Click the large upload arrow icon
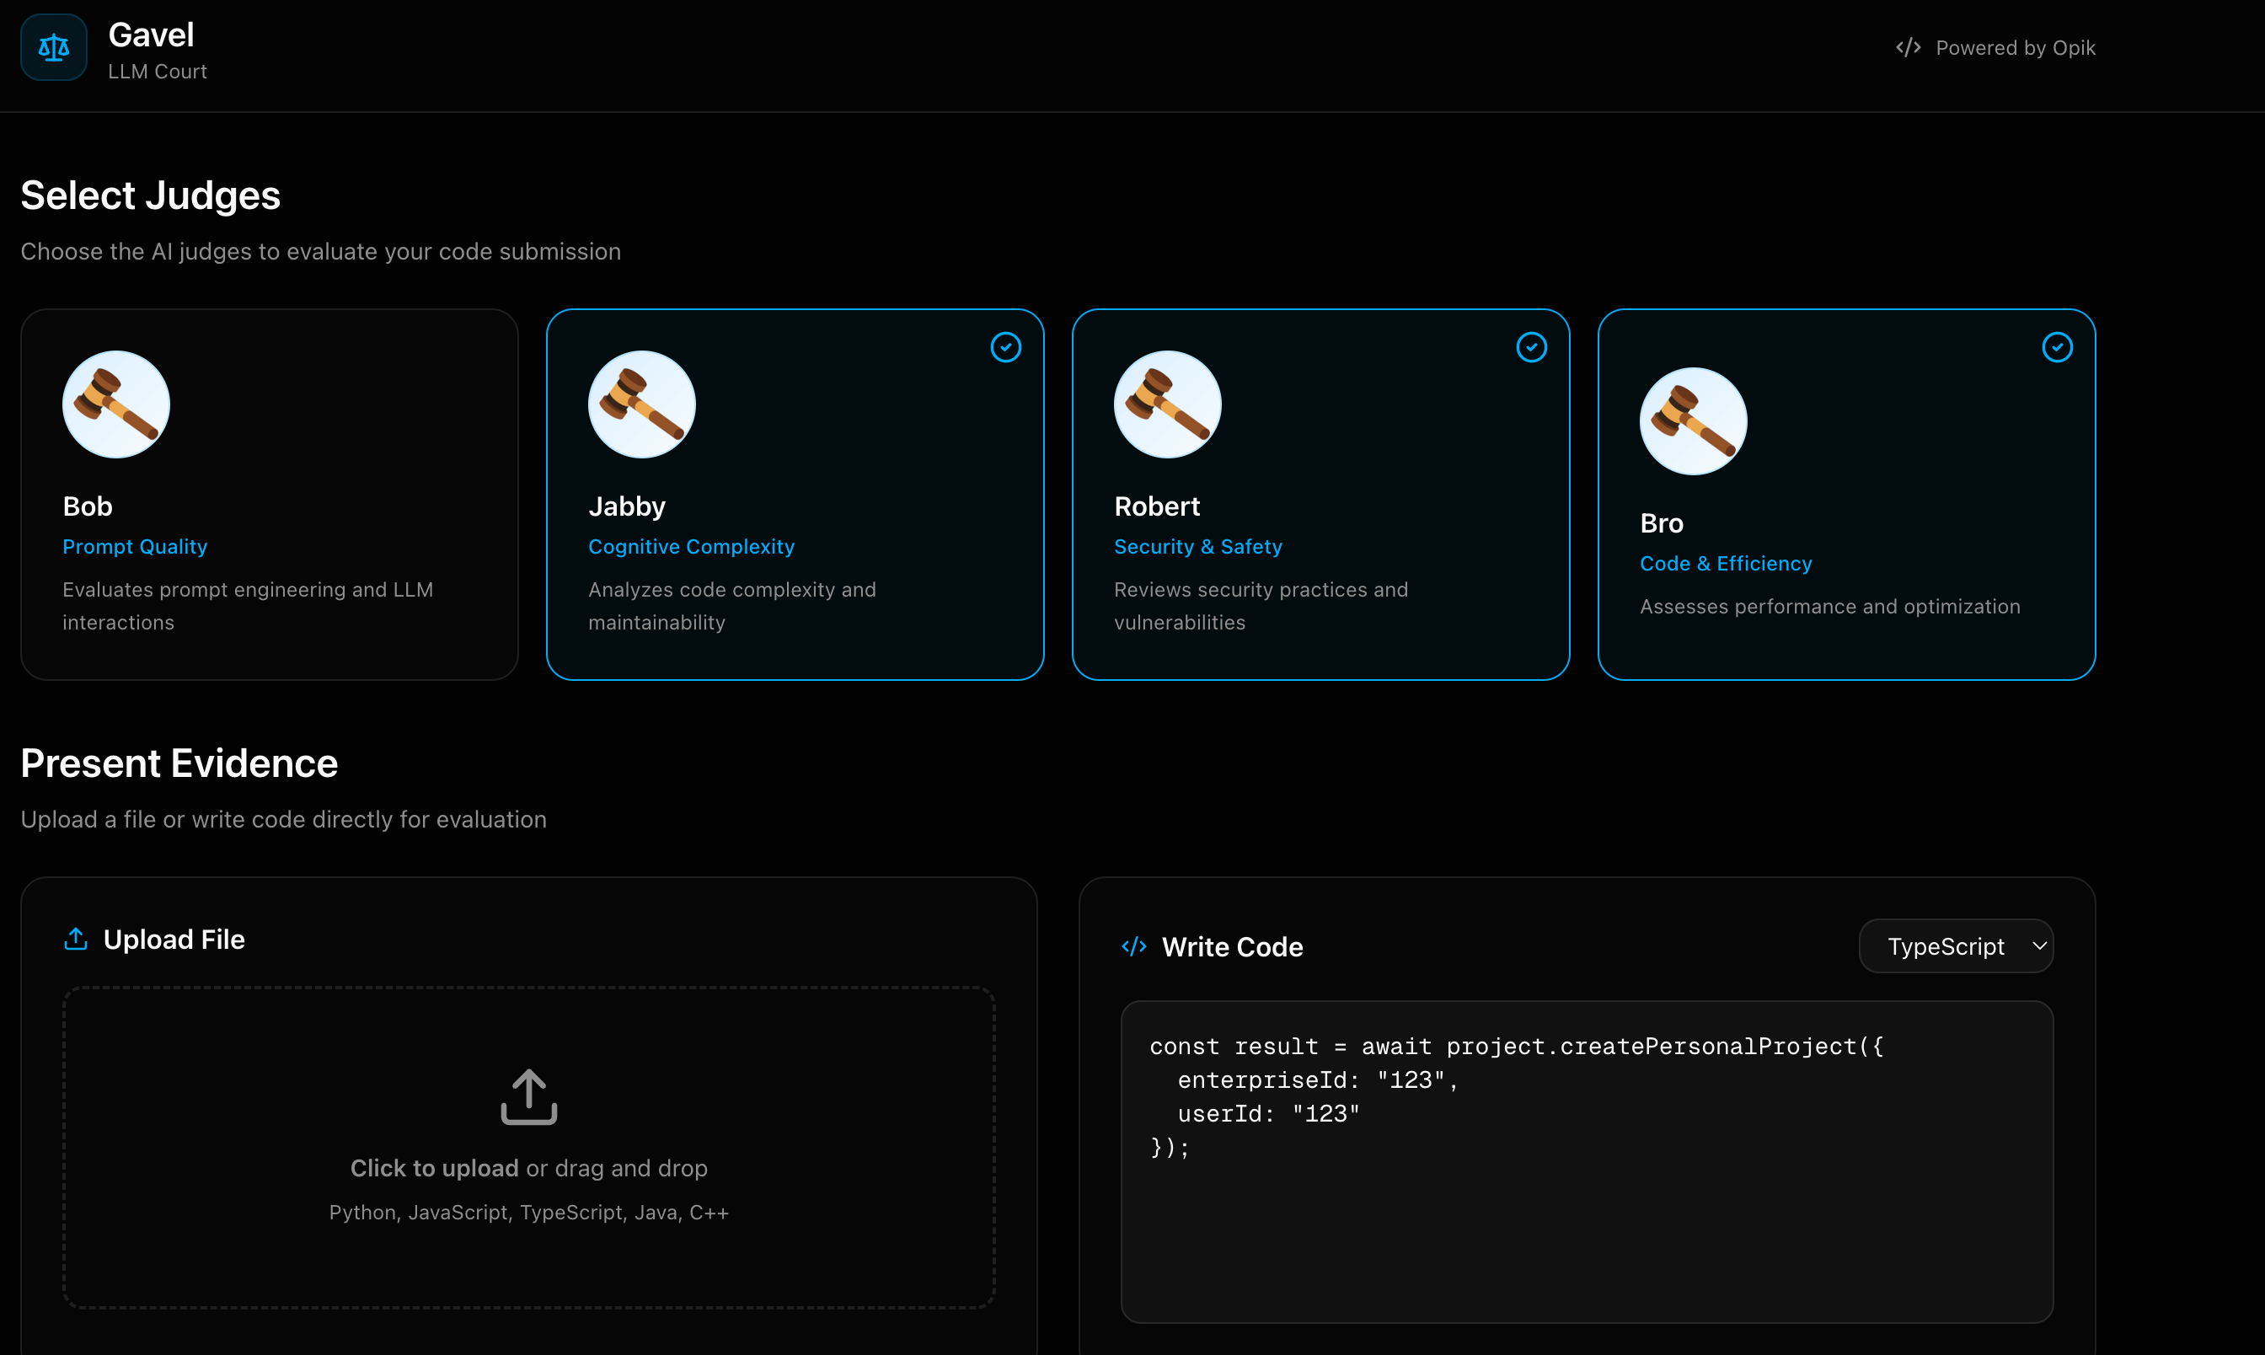The height and width of the screenshot is (1355, 2265). [528, 1096]
